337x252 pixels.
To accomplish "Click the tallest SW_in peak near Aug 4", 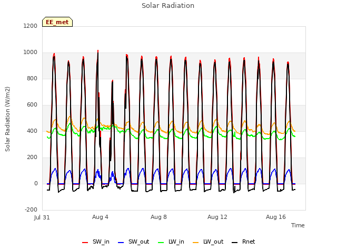I will [98, 51].
